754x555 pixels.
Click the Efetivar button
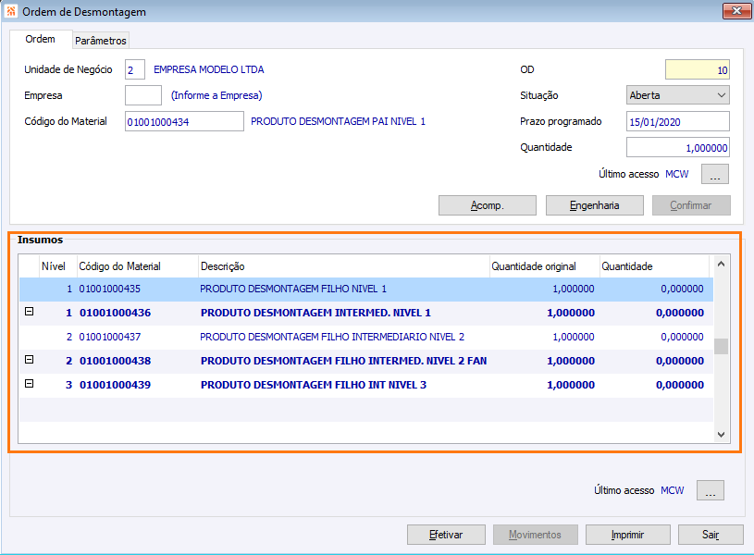446,535
